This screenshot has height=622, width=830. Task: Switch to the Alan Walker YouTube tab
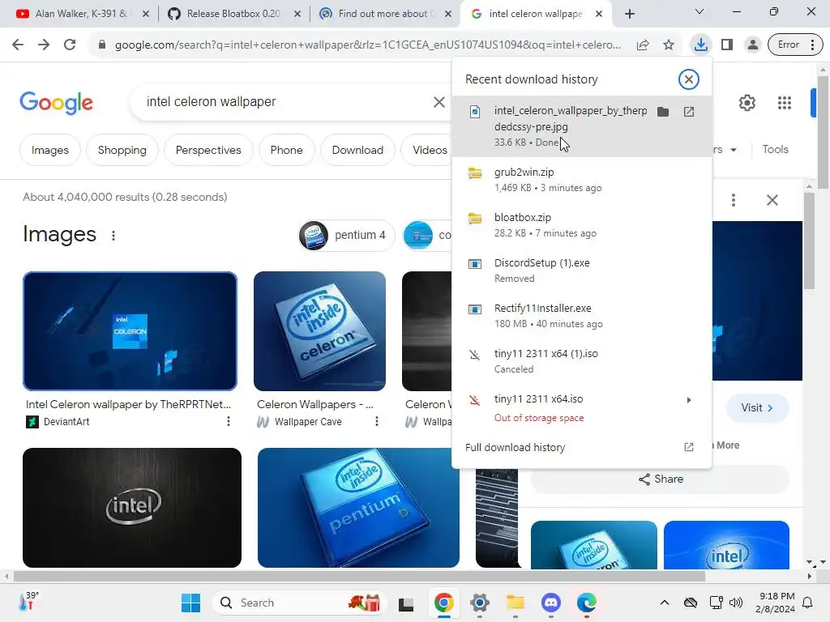pyautogui.click(x=82, y=14)
